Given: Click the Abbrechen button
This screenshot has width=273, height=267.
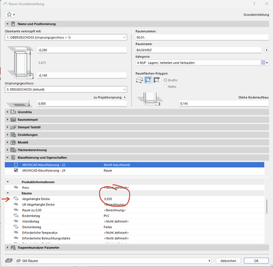Looking at the screenshot, I should pos(228,261).
